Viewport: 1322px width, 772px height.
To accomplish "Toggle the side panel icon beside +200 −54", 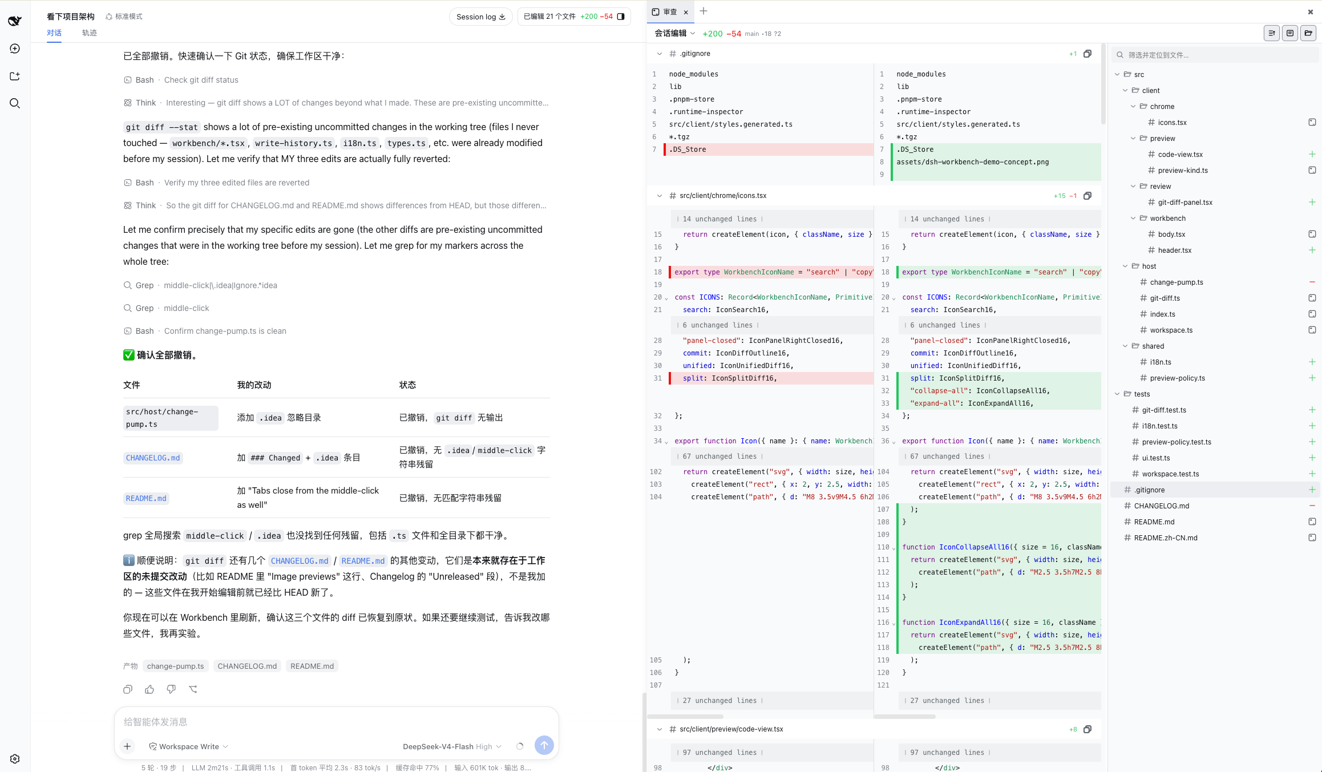I will 621,17.
